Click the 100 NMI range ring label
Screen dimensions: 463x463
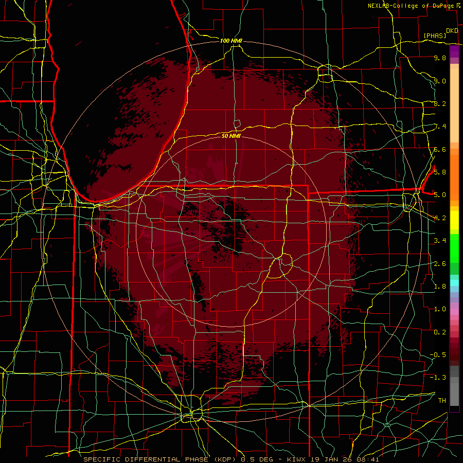tap(231, 41)
